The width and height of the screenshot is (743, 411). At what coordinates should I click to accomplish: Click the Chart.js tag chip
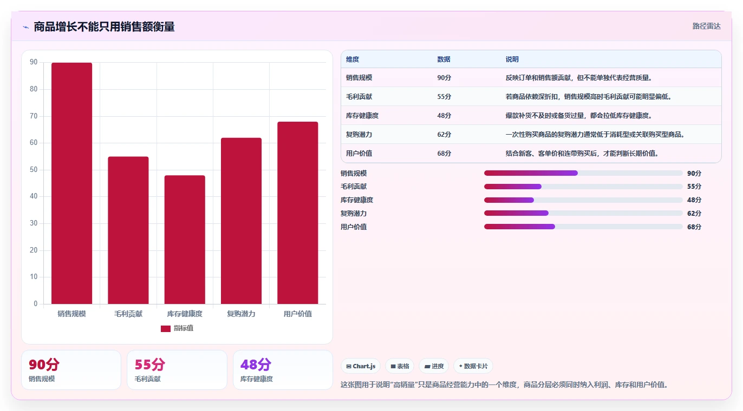pos(361,366)
